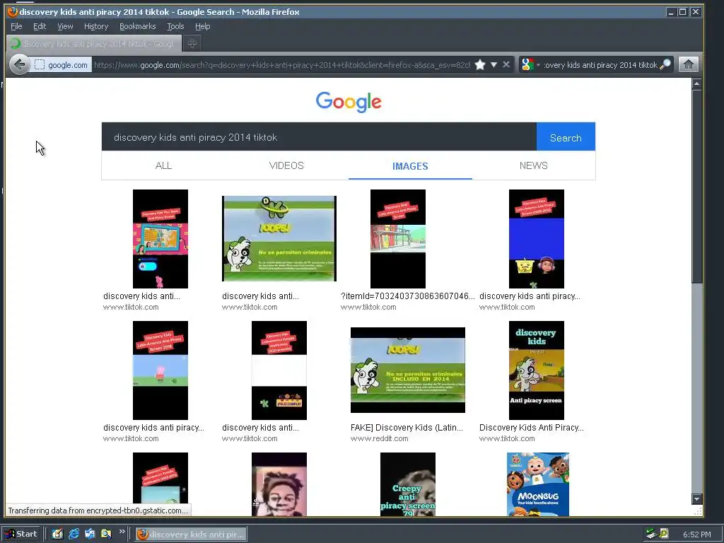
Task: Open the 'discovery kids Anti piracy screen' thumbnail
Action: 536,370
